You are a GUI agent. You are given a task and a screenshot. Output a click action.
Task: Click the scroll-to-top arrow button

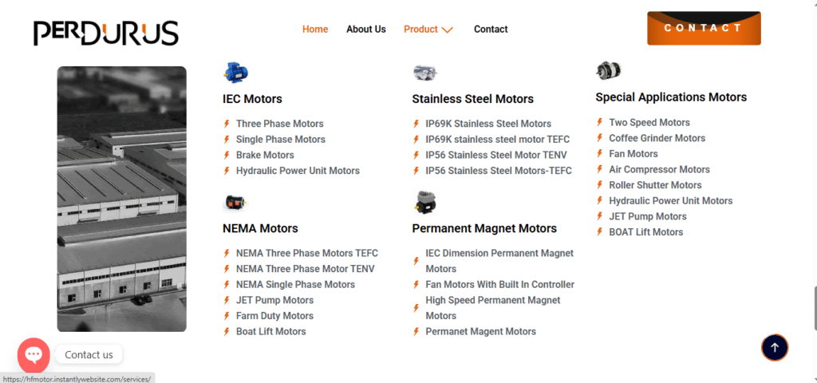point(775,348)
